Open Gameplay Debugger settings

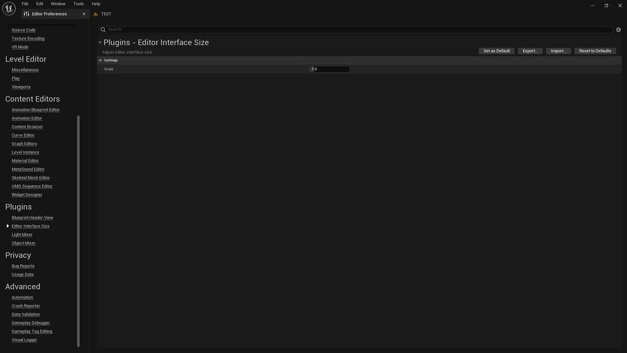tap(31, 323)
